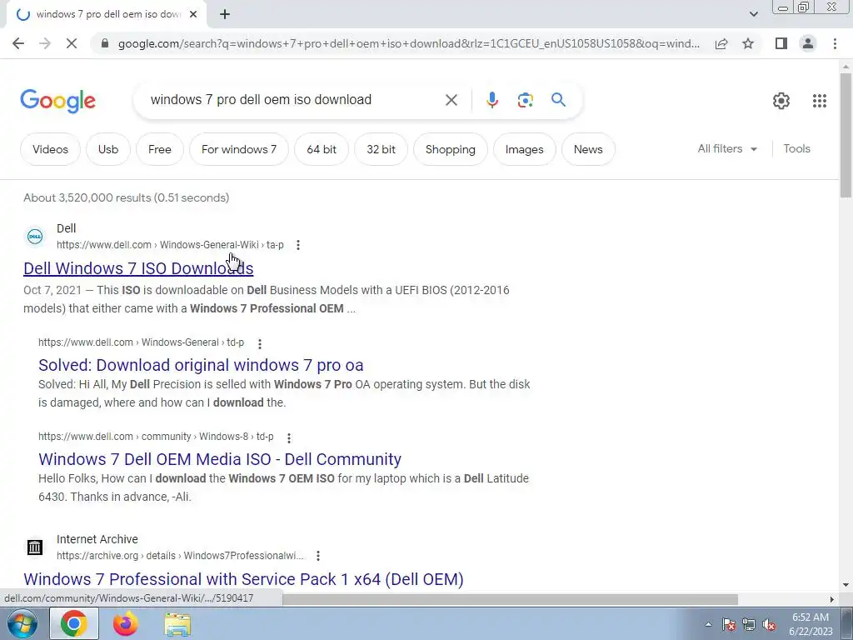Apply the Usb filter chip
This screenshot has height=640, width=853.
(108, 149)
